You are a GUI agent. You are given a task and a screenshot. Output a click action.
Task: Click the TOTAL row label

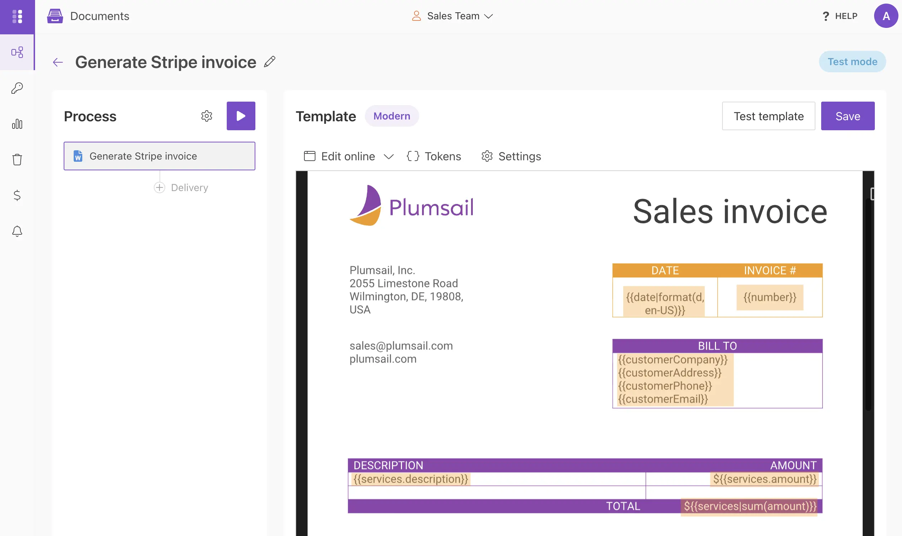pos(623,506)
